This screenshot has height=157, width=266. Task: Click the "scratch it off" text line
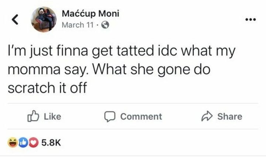coord(49,87)
